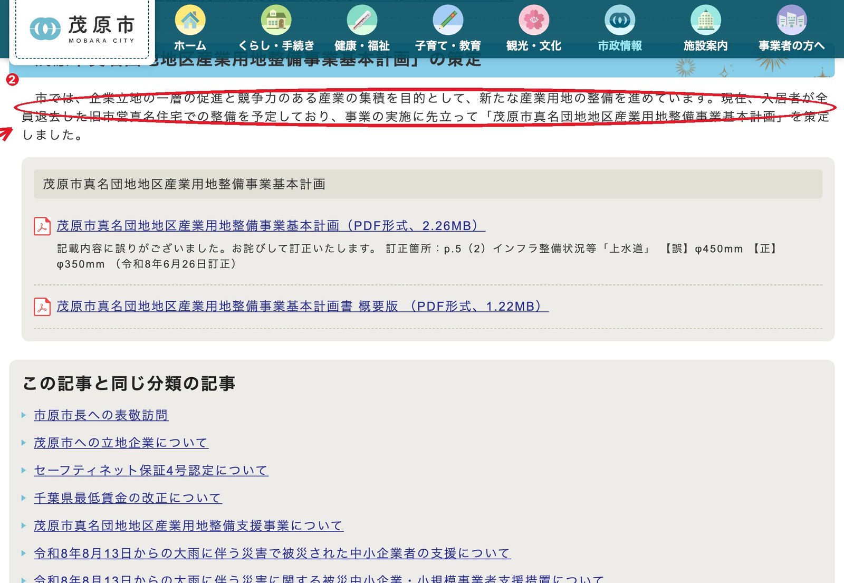Viewport: 844px width, 583px height.
Task: Click the 市政情報 emblem icon
Action: (x=620, y=20)
